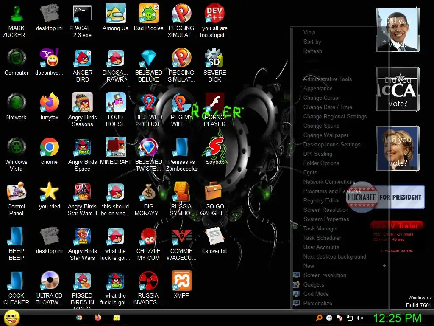Launch the LOUD HOUSE shortcut

coord(115,110)
